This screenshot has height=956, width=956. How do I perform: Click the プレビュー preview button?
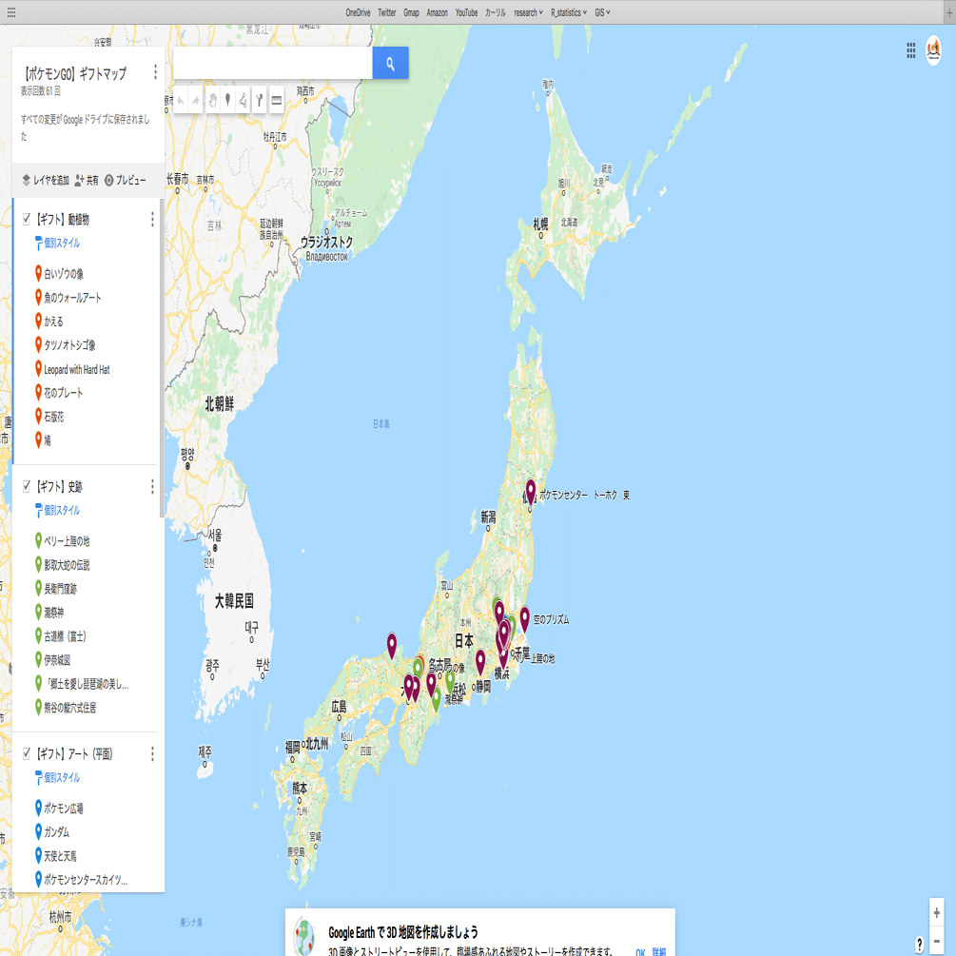pos(125,180)
